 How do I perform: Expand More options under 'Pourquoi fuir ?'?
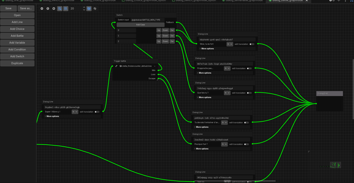pyautogui.click(x=202, y=149)
